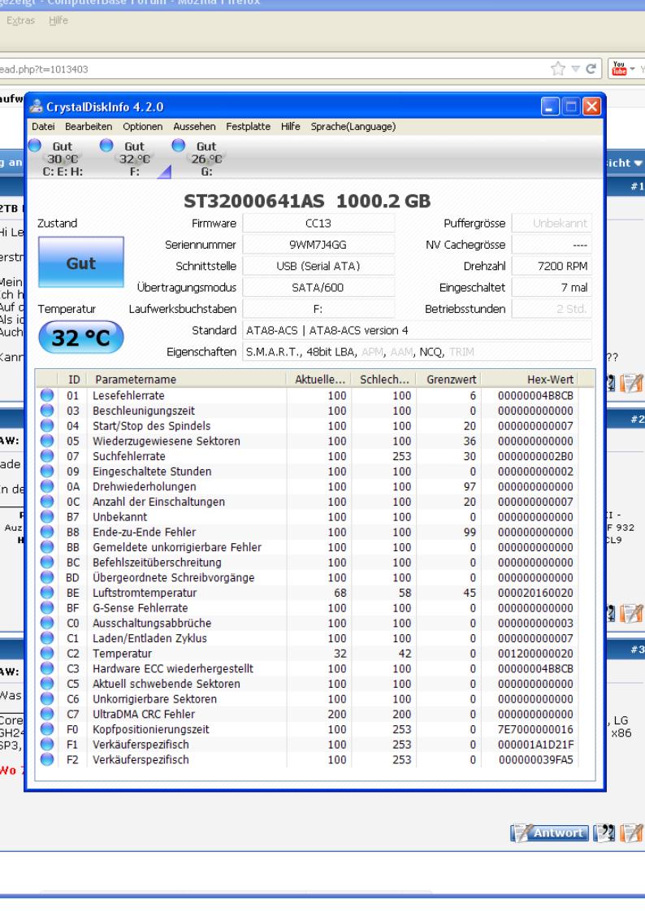This screenshot has height=913, width=645.
Task: Click the Antwort button in the forum page
Action: (x=550, y=833)
